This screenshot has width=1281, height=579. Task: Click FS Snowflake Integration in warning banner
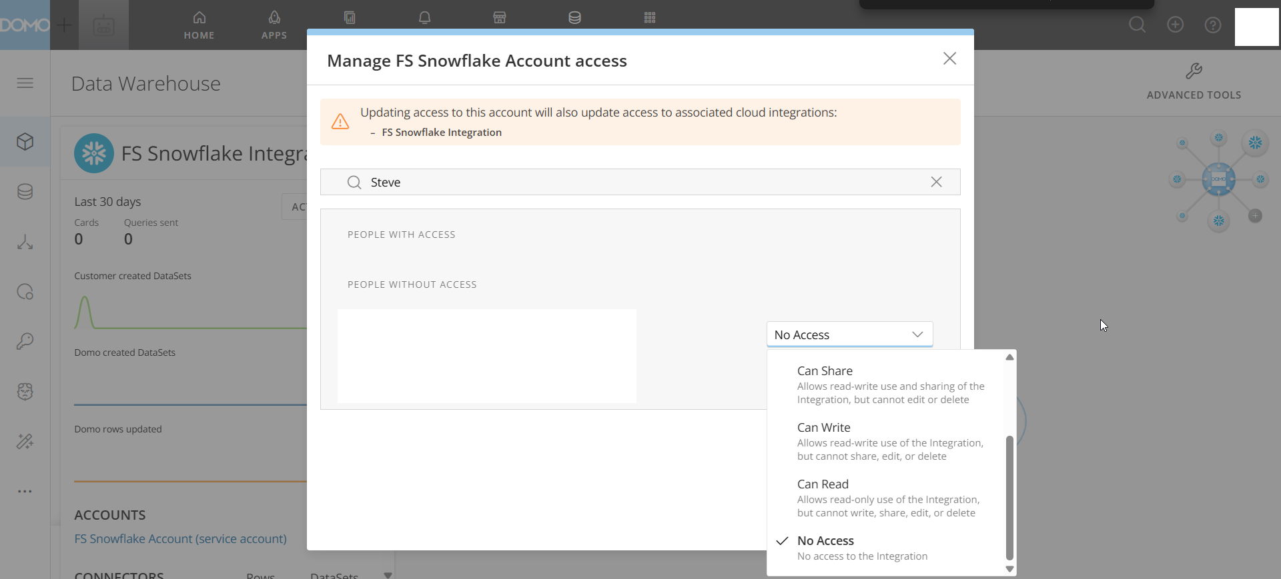click(x=442, y=132)
